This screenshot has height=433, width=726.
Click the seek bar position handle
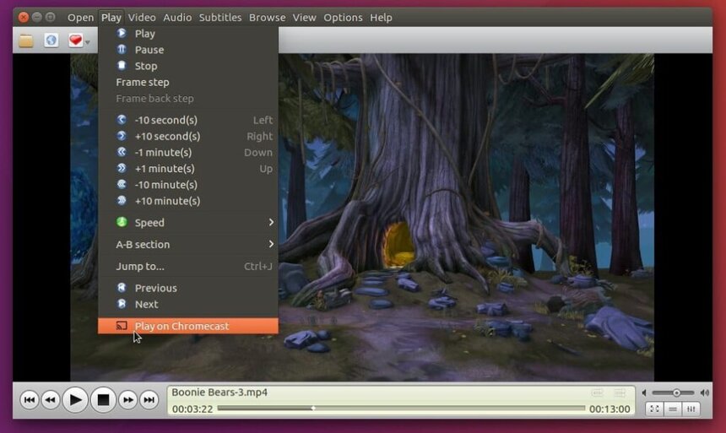pos(313,408)
